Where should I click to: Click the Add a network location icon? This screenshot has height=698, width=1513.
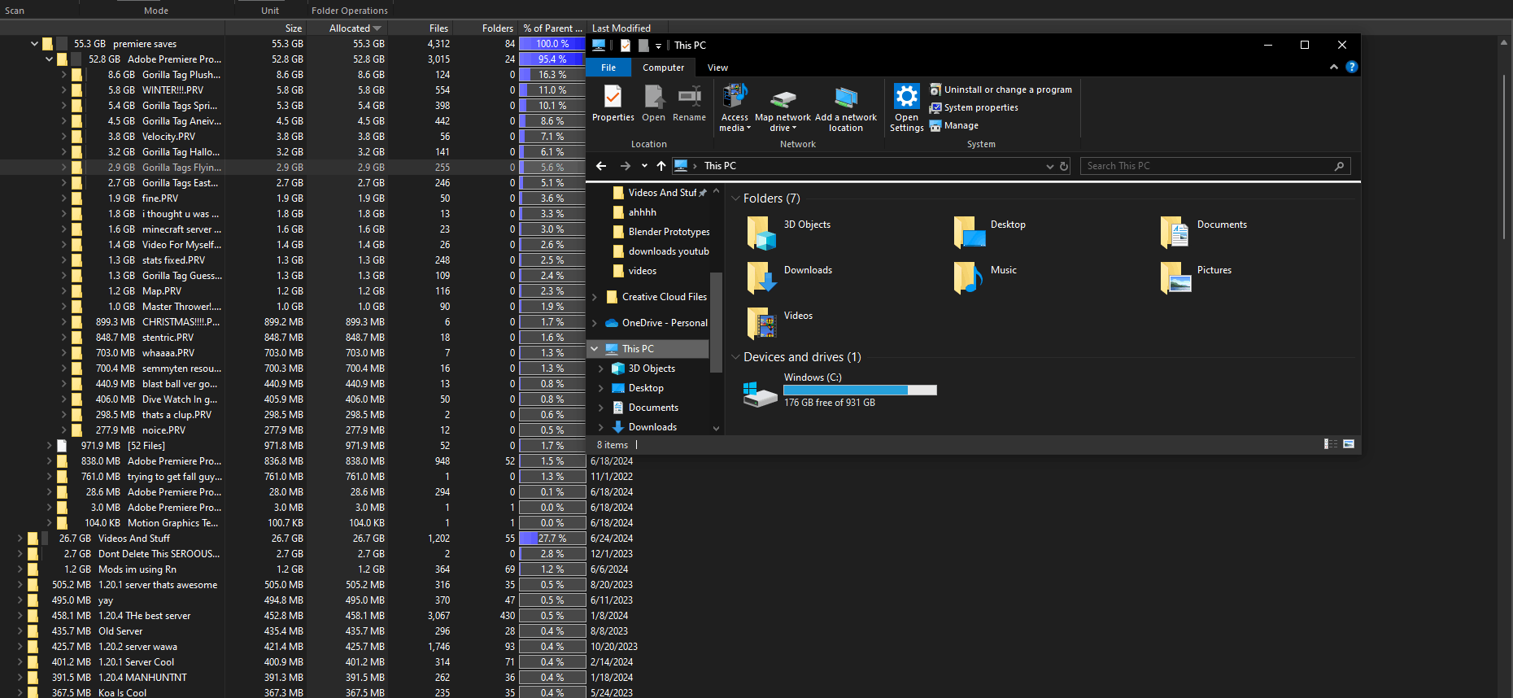point(846,98)
